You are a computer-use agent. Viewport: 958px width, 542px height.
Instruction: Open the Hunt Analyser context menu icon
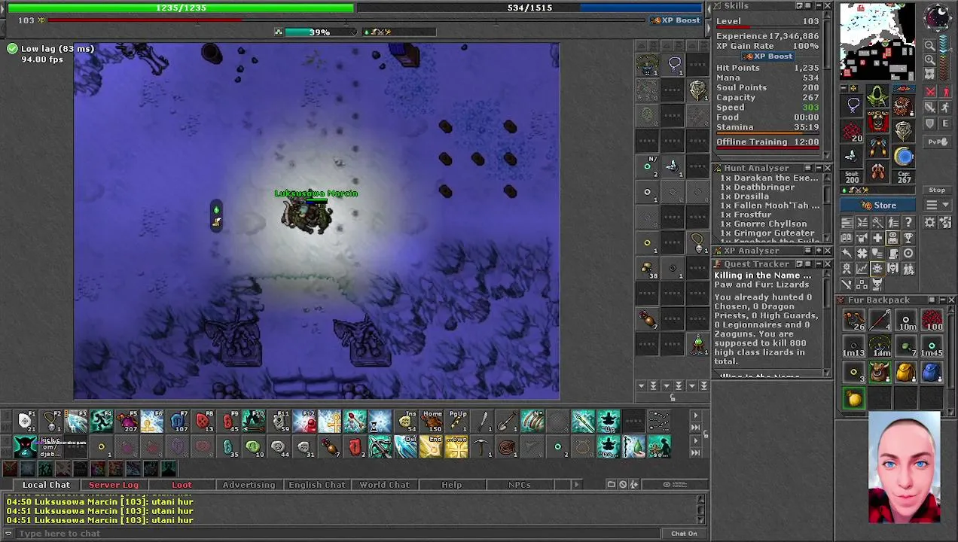808,168
